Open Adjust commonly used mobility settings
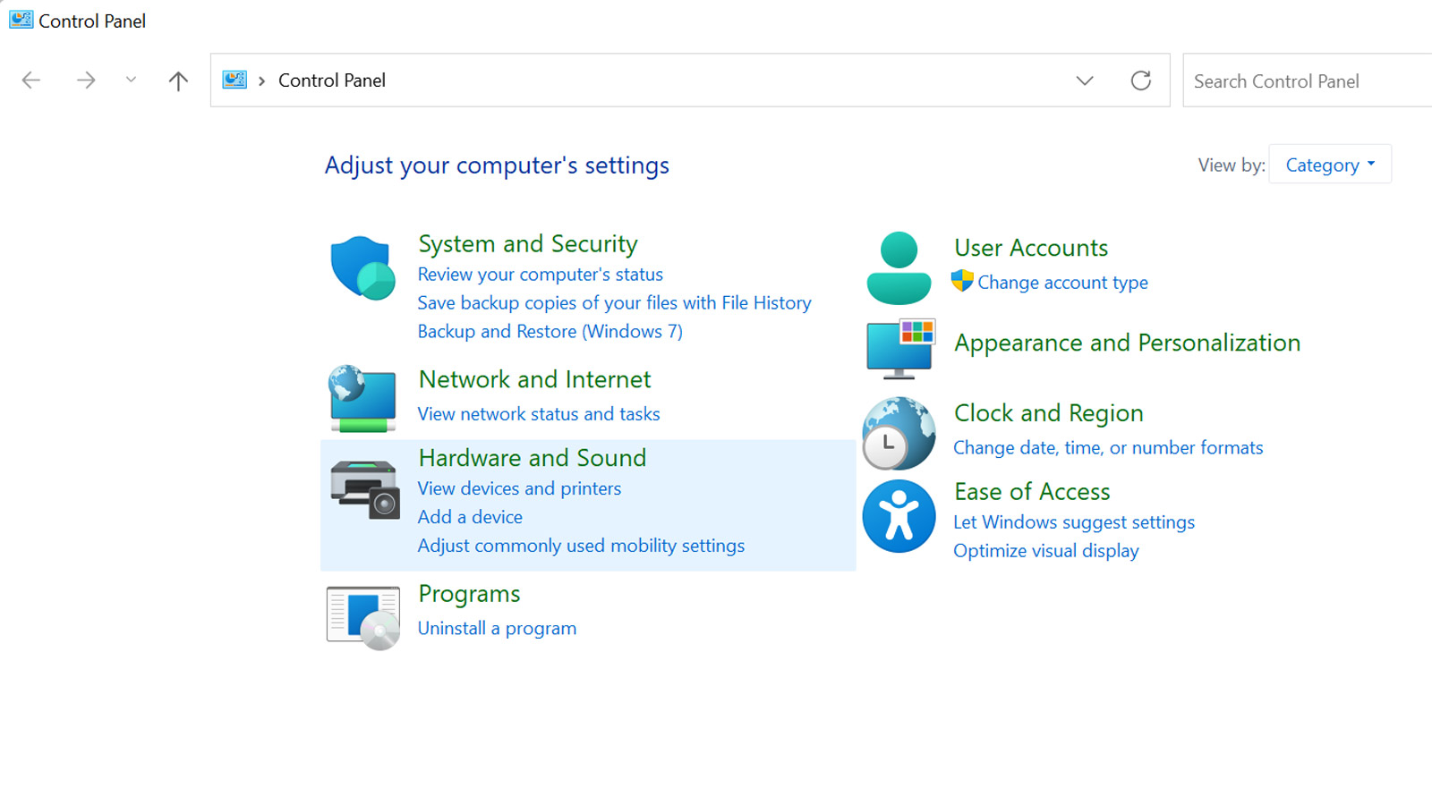The height and width of the screenshot is (805, 1432). (581, 546)
